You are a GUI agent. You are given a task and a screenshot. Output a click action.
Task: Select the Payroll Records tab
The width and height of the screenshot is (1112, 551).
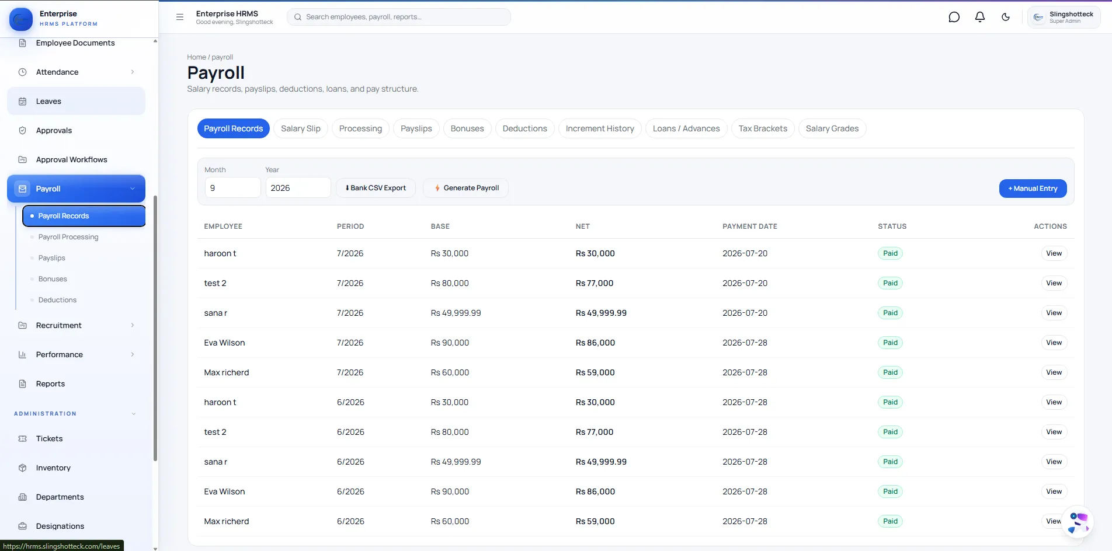tap(234, 128)
